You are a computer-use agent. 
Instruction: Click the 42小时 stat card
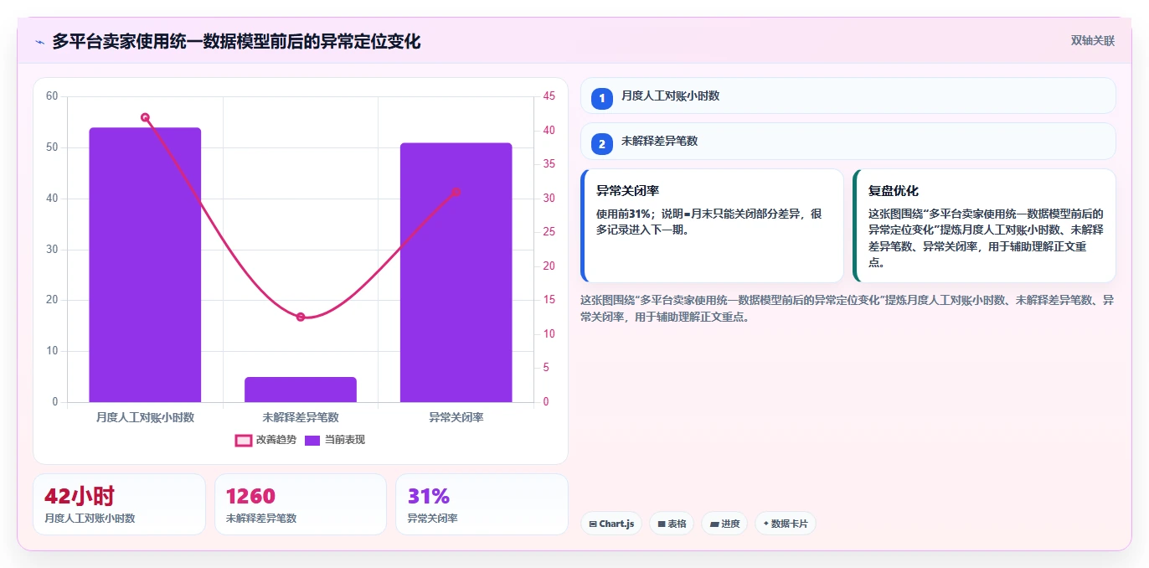pos(119,504)
